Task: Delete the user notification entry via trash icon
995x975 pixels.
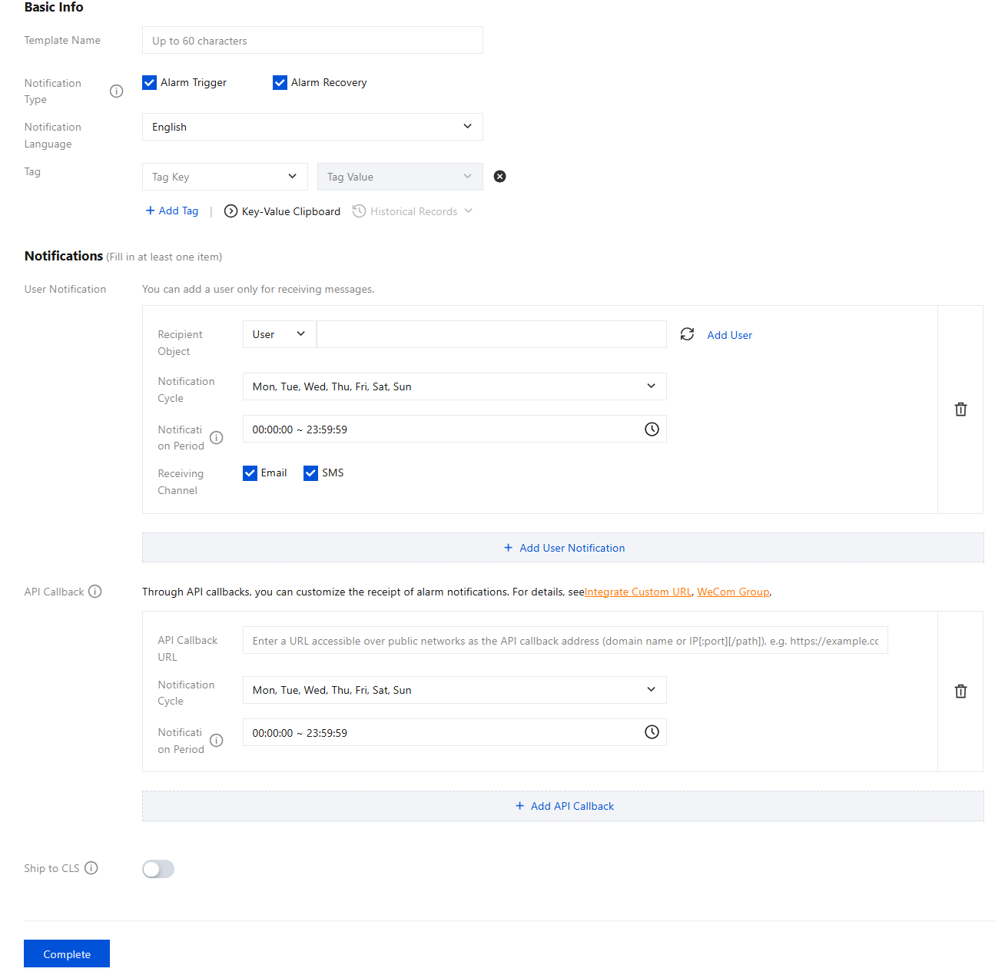Action: click(x=960, y=410)
